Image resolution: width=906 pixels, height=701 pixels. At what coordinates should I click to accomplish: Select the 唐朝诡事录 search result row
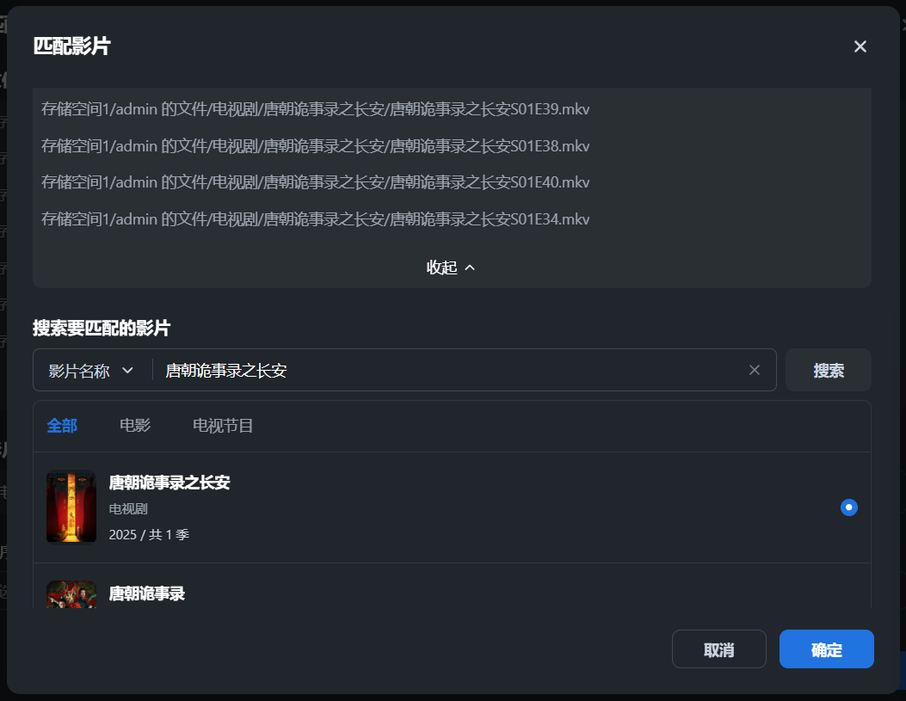[430, 594]
